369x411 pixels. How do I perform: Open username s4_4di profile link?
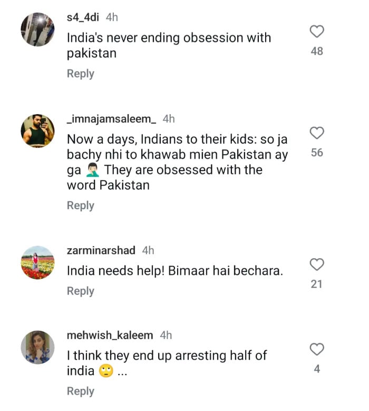[x=84, y=17]
